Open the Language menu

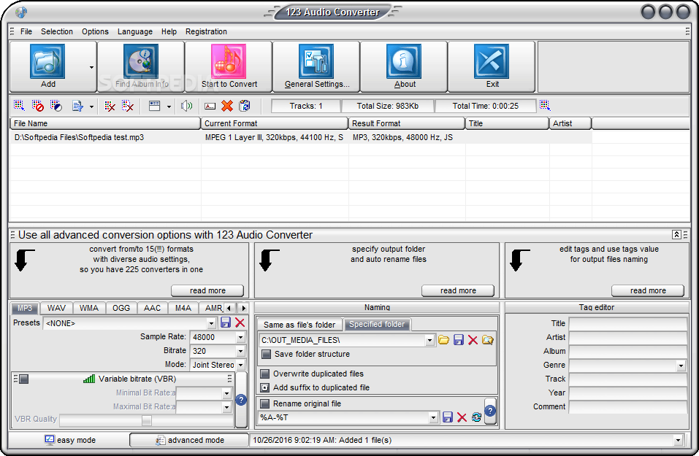[134, 31]
